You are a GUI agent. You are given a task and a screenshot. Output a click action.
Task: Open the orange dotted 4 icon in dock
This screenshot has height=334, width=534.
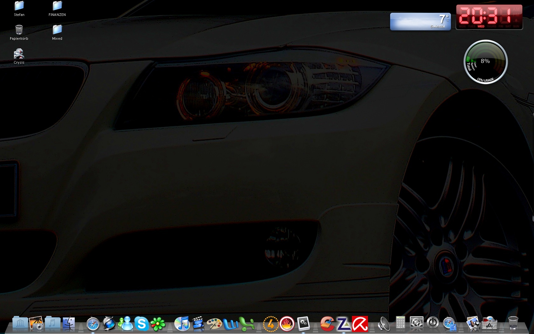tap(271, 324)
